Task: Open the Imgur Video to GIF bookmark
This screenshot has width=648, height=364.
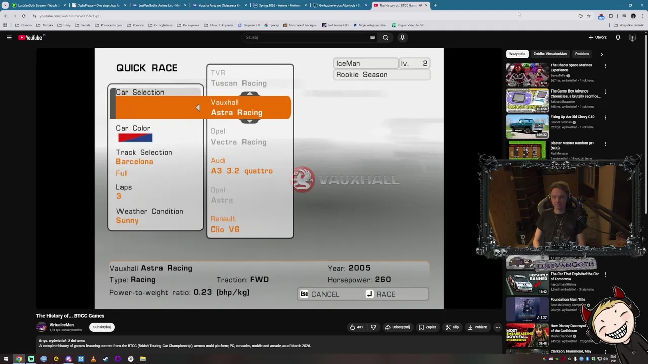Action: [x=408, y=25]
